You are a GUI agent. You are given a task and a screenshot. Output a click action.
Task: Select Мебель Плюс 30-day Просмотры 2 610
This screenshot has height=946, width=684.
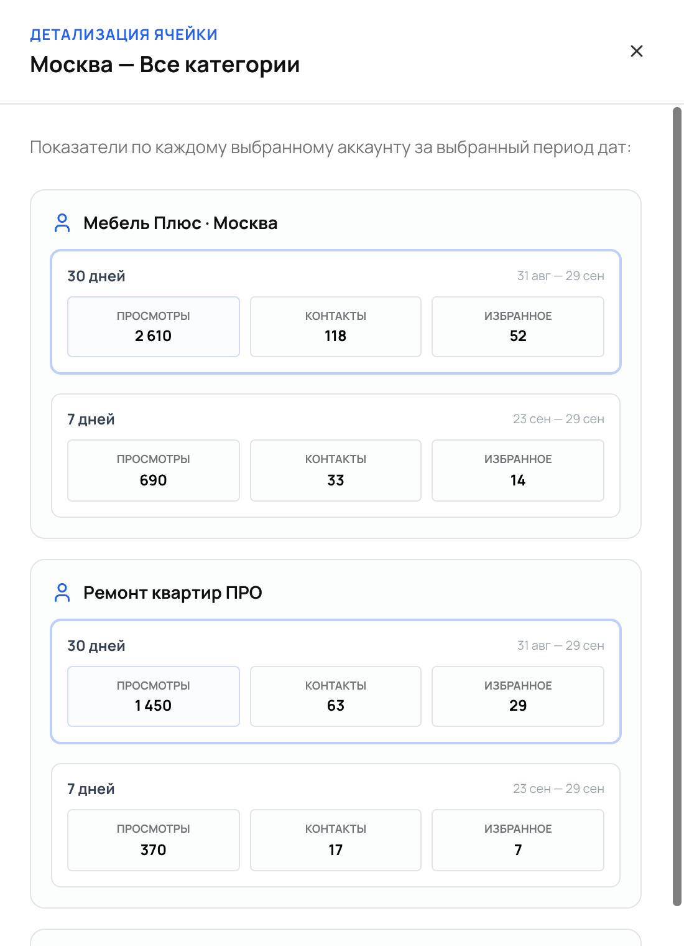click(x=154, y=327)
